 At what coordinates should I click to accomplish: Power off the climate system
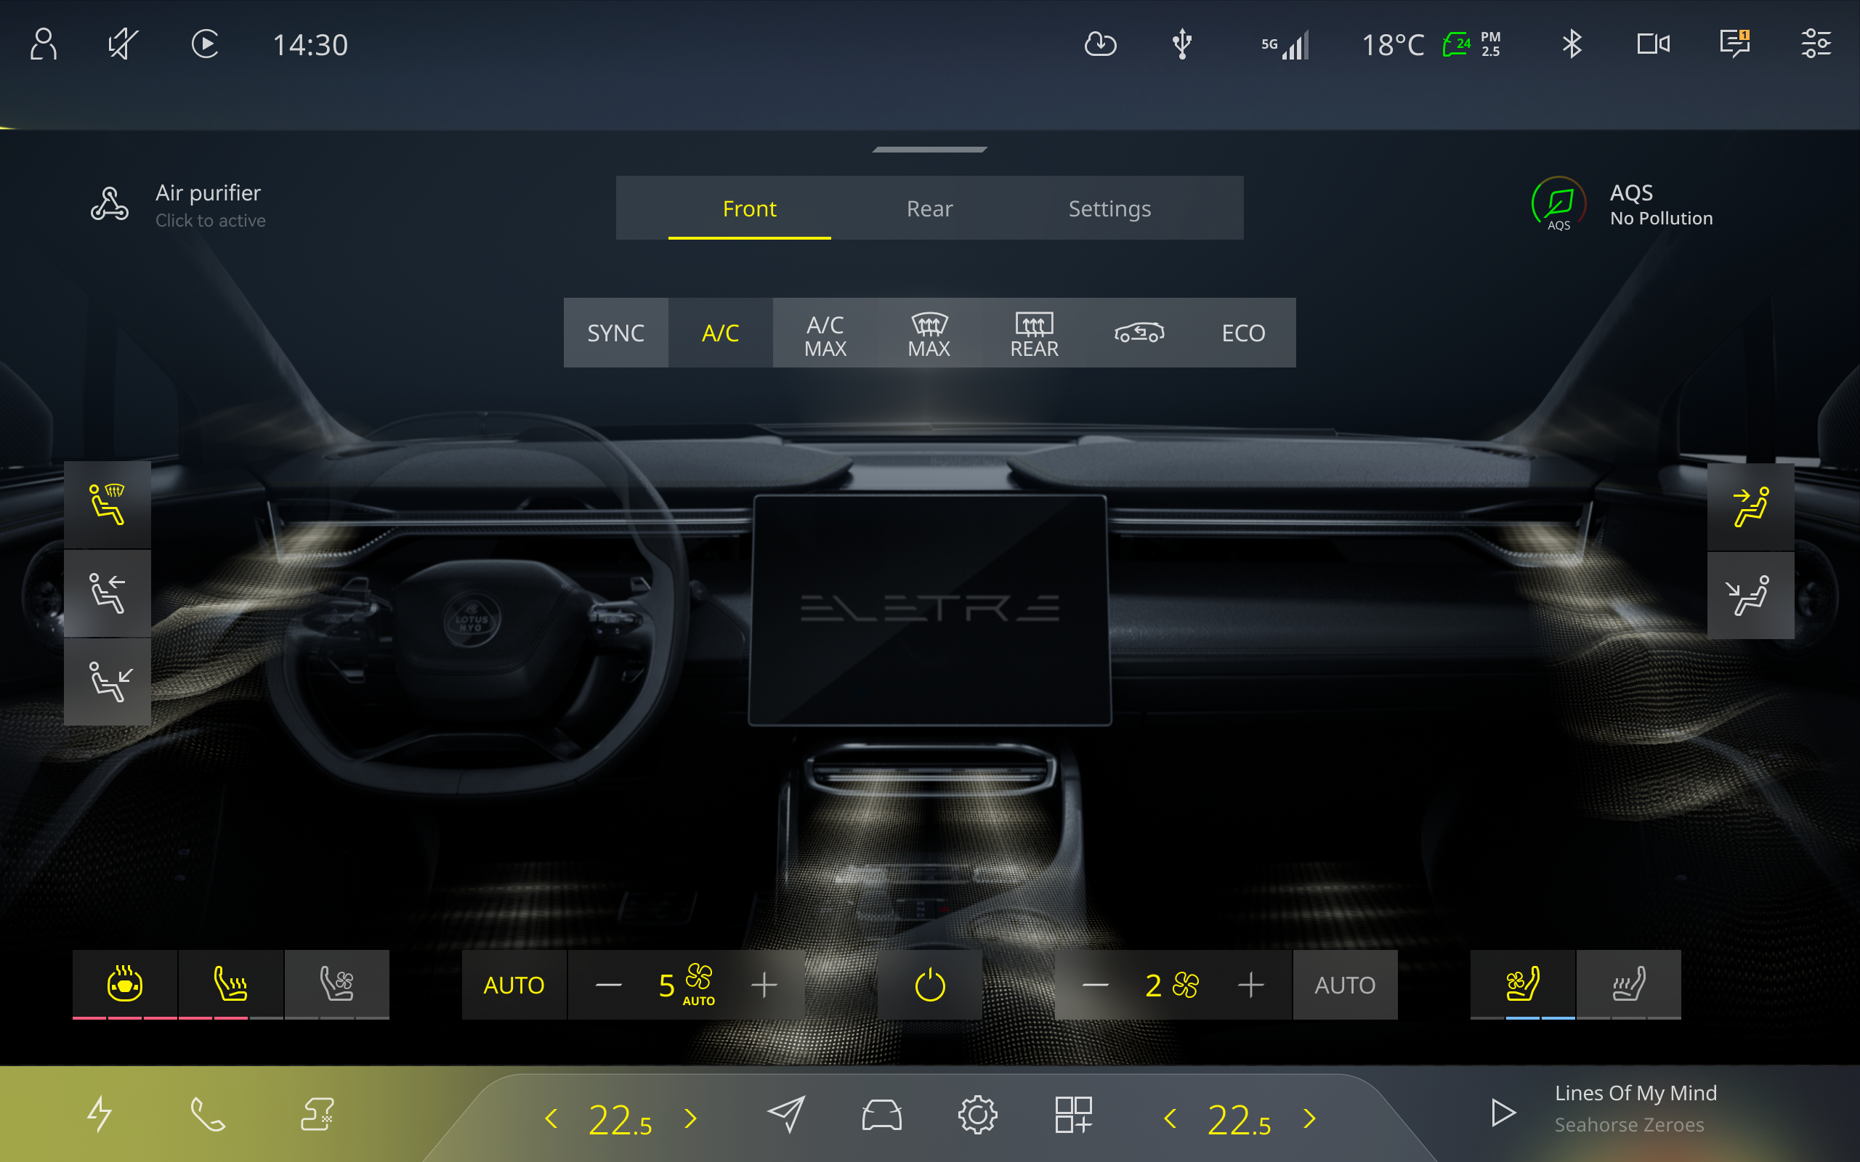tap(929, 985)
